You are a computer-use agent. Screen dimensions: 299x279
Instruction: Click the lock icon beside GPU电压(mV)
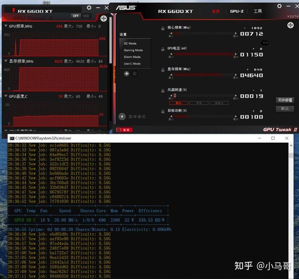(162, 49)
